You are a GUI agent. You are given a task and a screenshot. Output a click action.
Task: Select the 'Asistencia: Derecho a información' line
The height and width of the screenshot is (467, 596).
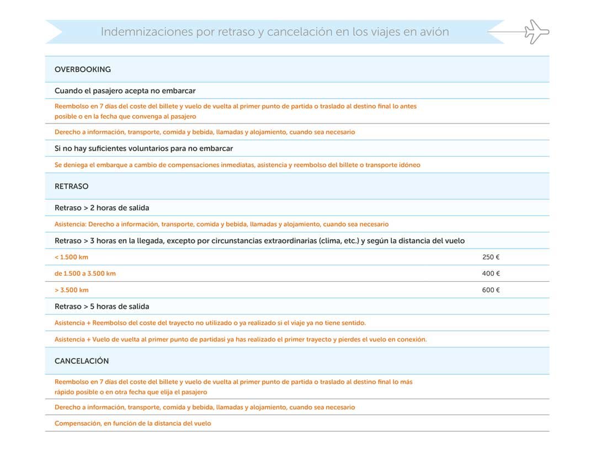point(221,224)
